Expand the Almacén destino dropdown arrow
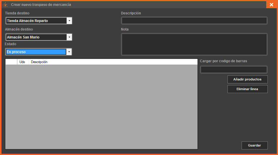 pos(69,37)
